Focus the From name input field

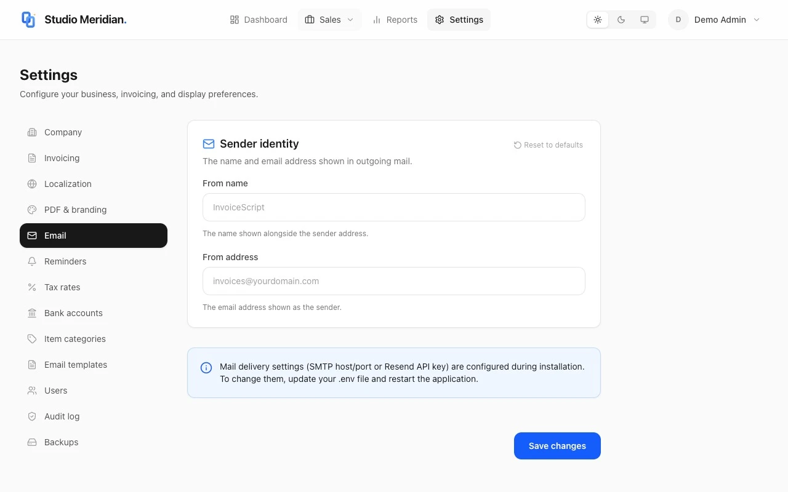click(x=394, y=207)
